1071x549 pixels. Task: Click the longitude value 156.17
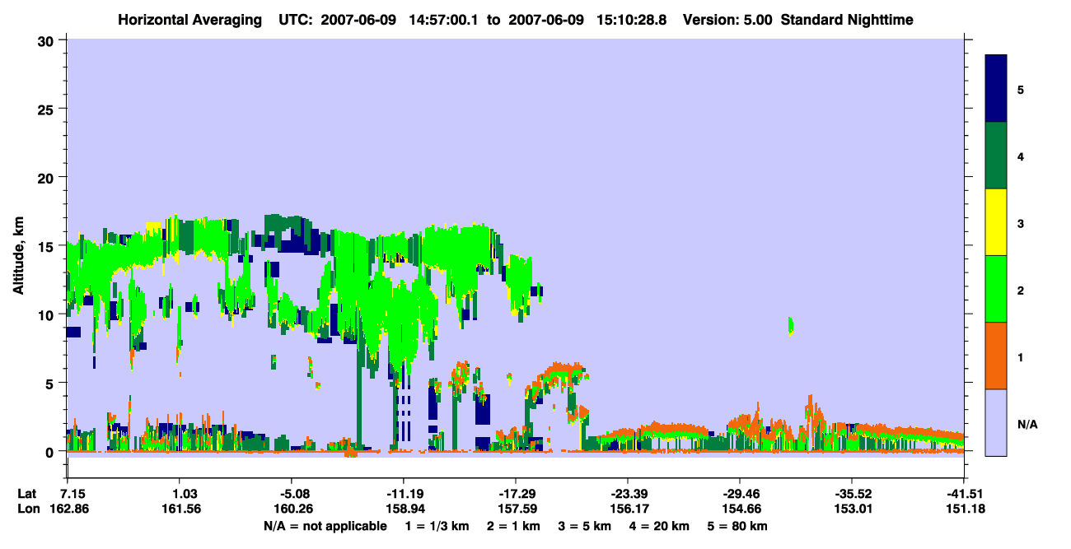629,509
